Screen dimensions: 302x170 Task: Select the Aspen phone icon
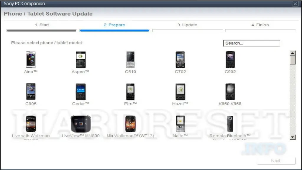[x=81, y=60]
